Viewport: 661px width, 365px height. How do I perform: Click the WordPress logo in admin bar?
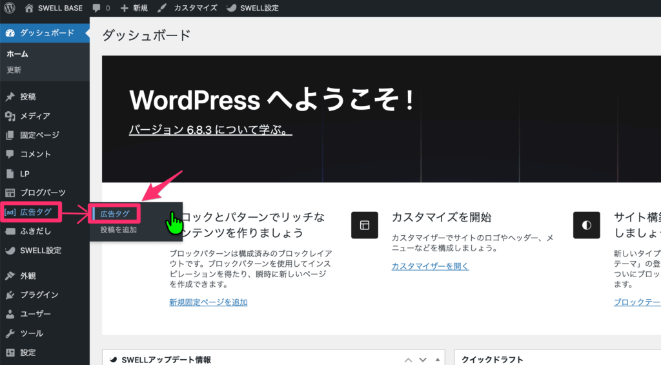pos(9,8)
